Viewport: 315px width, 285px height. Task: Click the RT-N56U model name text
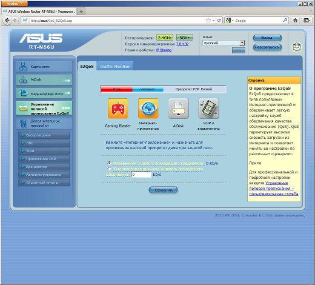[x=41, y=47]
